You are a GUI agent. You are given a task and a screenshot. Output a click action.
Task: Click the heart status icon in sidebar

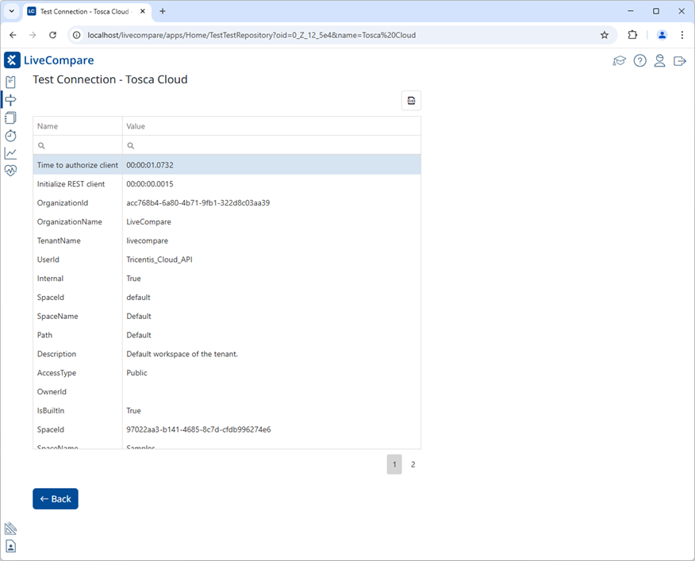10,170
